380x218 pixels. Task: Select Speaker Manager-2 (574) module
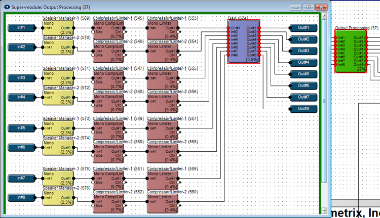tap(58, 148)
